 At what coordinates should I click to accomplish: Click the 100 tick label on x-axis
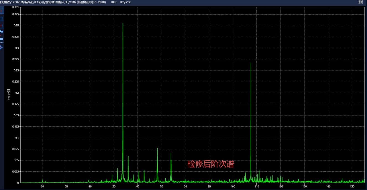[x=233, y=186]
